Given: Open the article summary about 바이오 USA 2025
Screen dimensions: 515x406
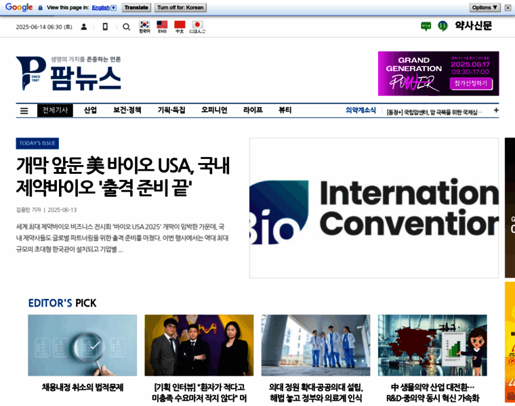Looking at the screenshot, I should click(x=122, y=238).
